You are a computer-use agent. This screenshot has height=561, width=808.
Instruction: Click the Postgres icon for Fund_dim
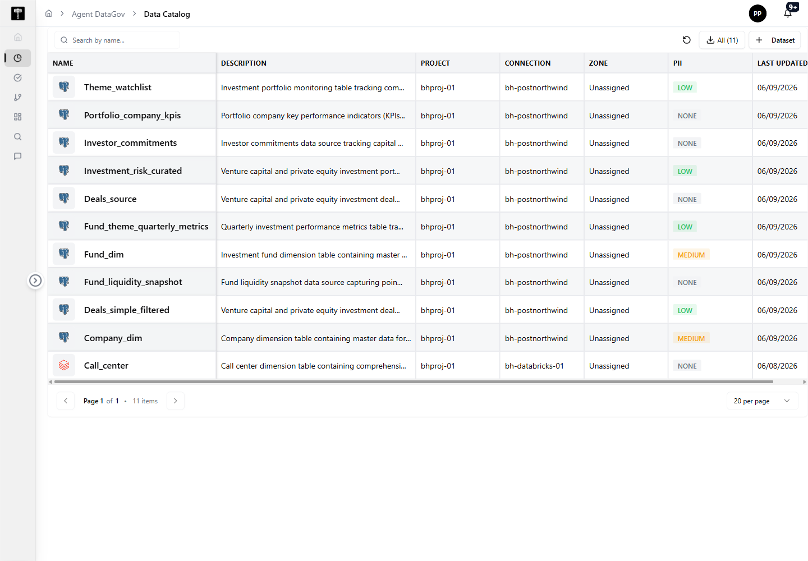coord(64,254)
